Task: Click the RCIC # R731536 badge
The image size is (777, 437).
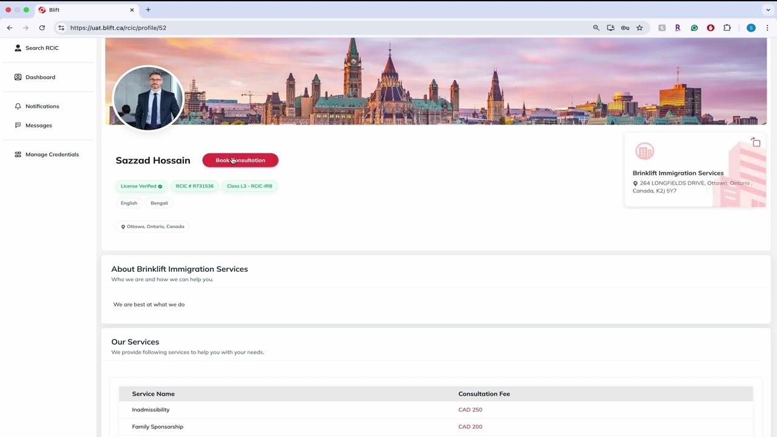Action: click(x=195, y=186)
